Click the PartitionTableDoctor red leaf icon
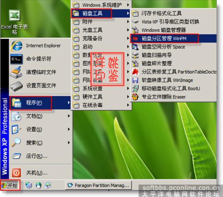 [135, 72]
